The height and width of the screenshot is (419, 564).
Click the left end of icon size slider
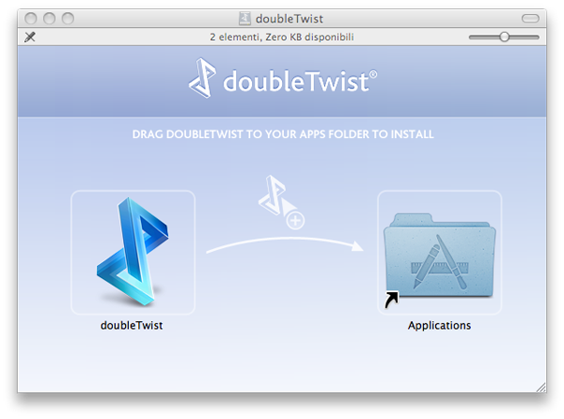472,36
